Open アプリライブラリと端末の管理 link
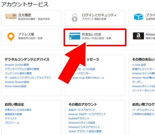Image resolution: width=155 pixels, height=135 pixels. tap(22, 69)
